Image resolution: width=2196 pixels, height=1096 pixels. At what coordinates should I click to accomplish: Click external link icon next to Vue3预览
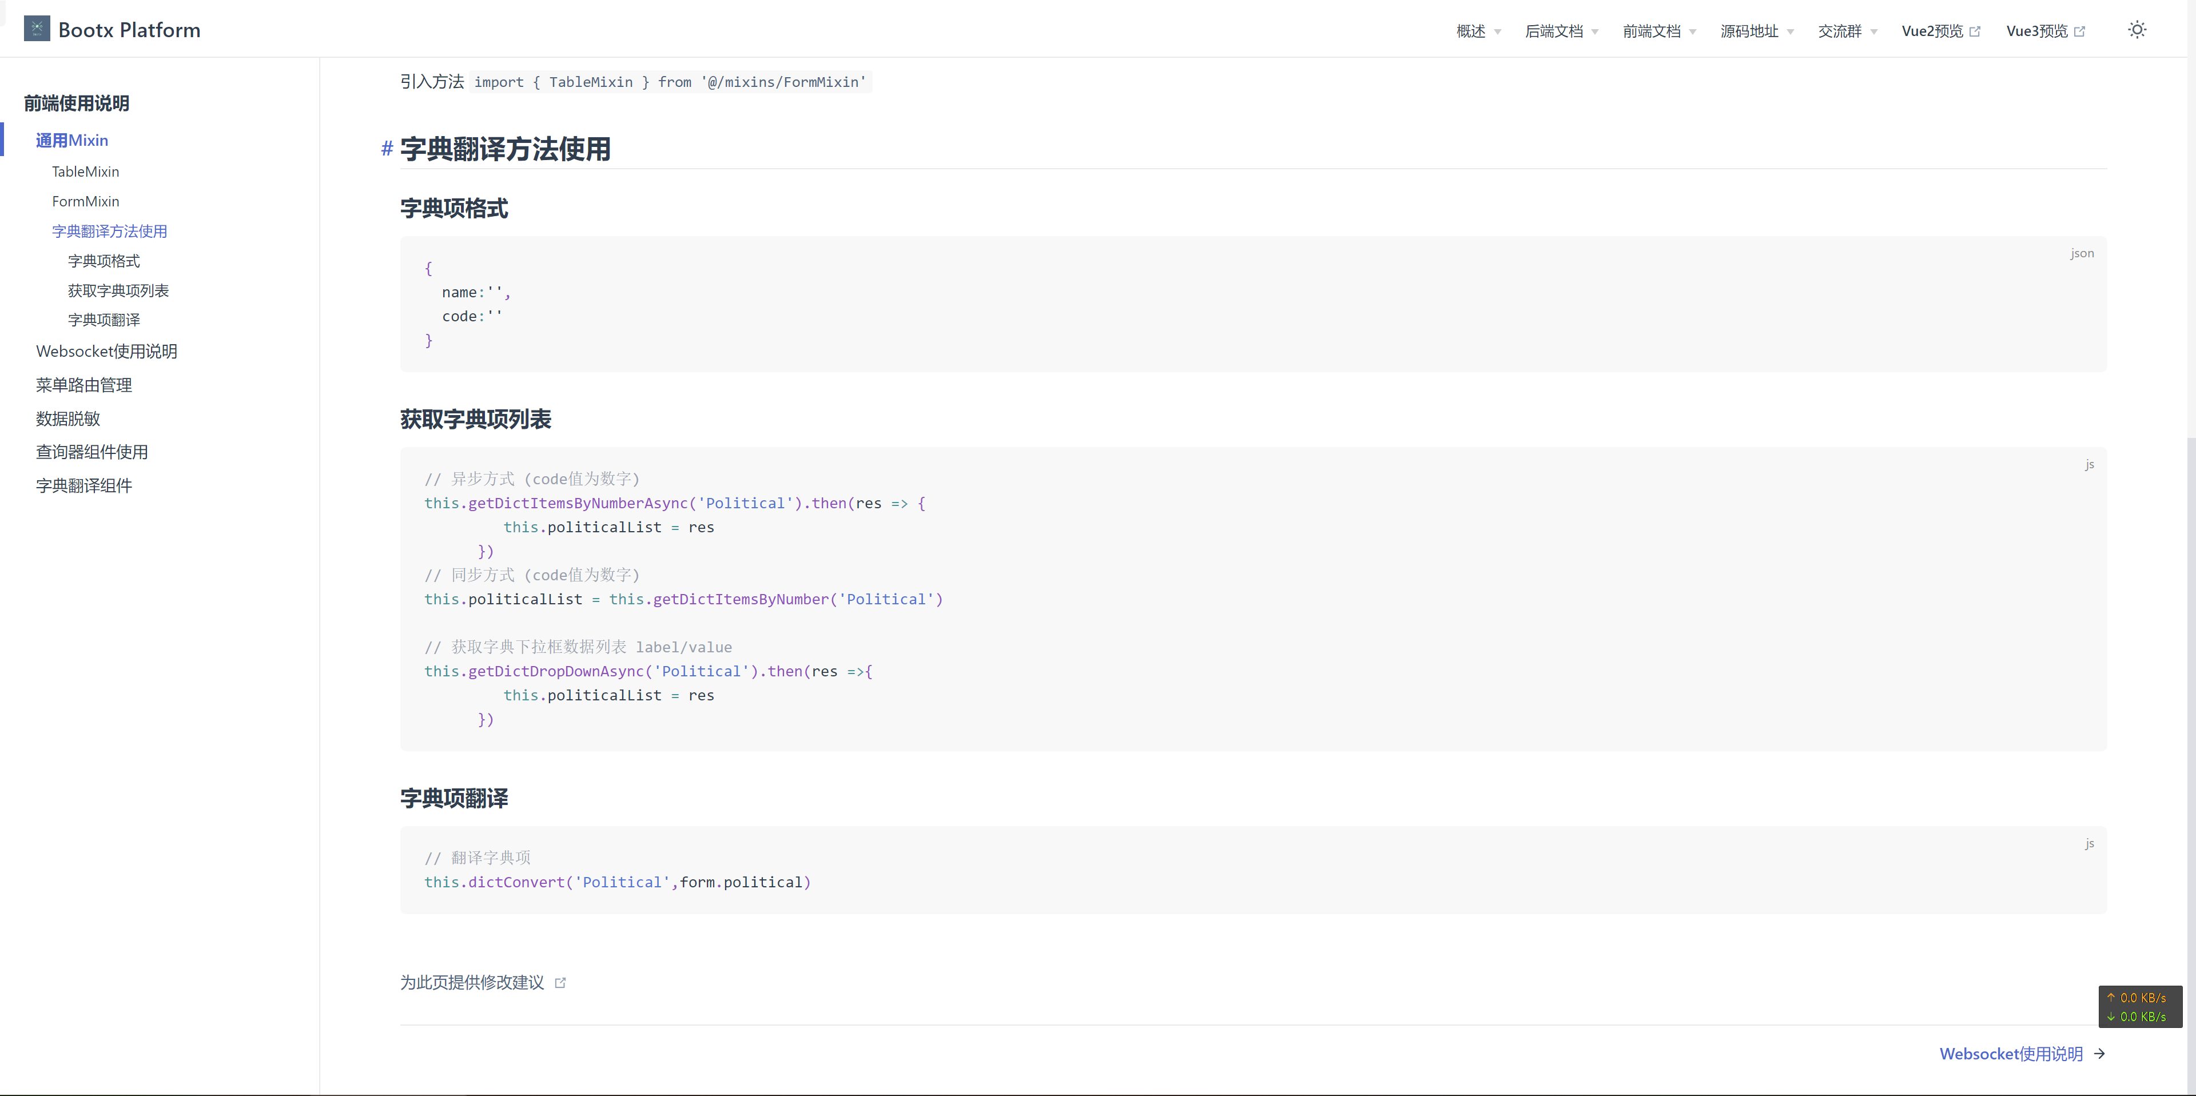click(x=2079, y=31)
